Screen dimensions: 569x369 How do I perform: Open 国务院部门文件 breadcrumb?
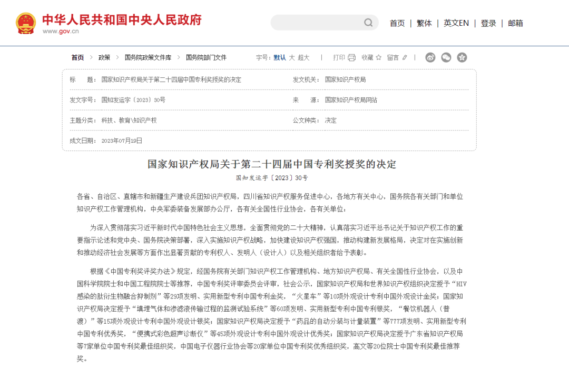[206, 57]
